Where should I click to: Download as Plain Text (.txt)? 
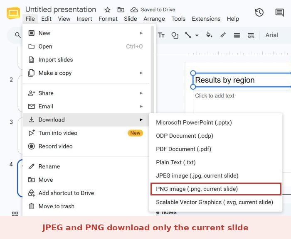(216, 162)
